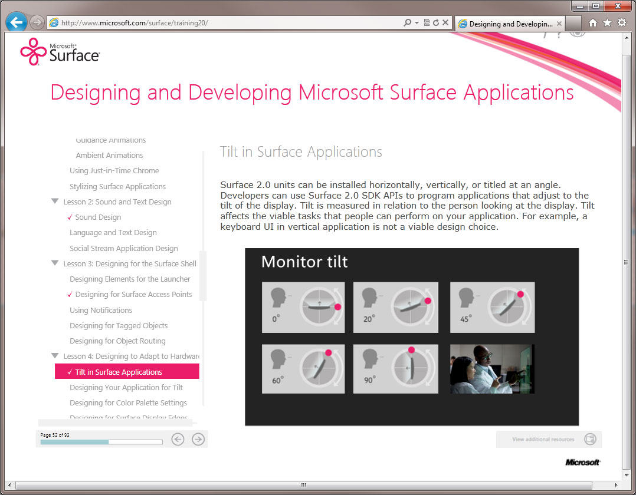636x495 pixels.
Task: Click the 45° monitor tilt diagram
Action: (493, 308)
